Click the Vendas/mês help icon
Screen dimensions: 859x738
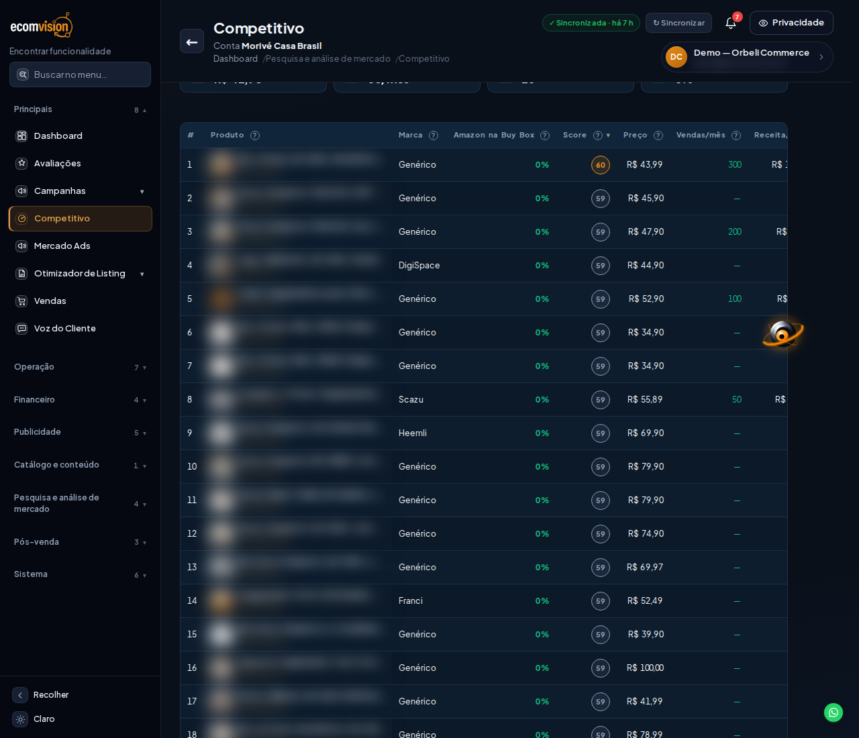[x=736, y=136]
